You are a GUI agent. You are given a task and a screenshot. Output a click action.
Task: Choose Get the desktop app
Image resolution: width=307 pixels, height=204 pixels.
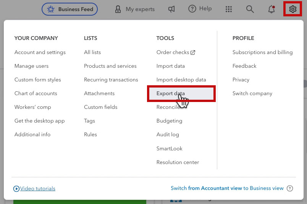(40, 121)
